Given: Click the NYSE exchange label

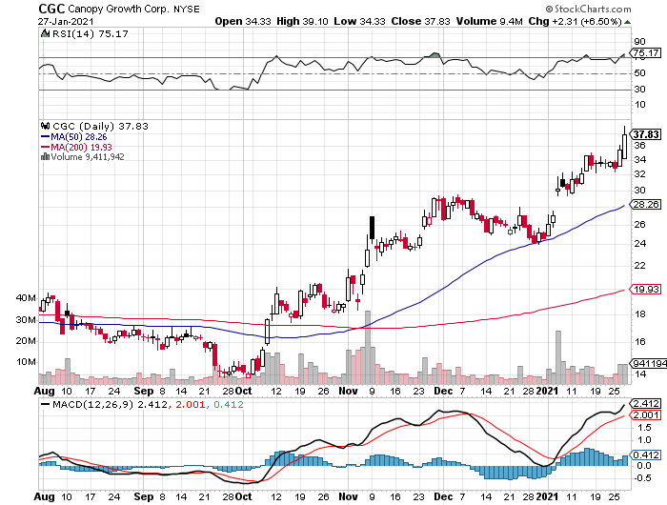Looking at the screenshot, I should click(187, 9).
